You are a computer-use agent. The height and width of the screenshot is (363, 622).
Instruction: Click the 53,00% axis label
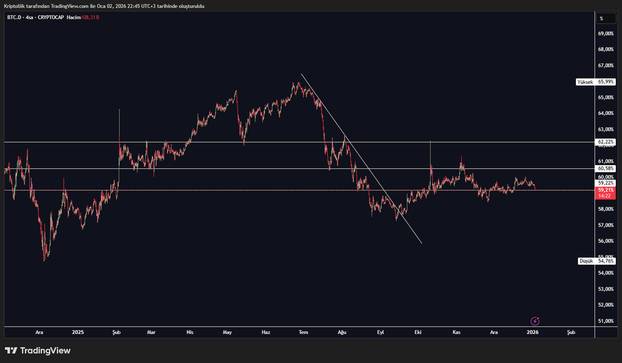pyautogui.click(x=606, y=289)
